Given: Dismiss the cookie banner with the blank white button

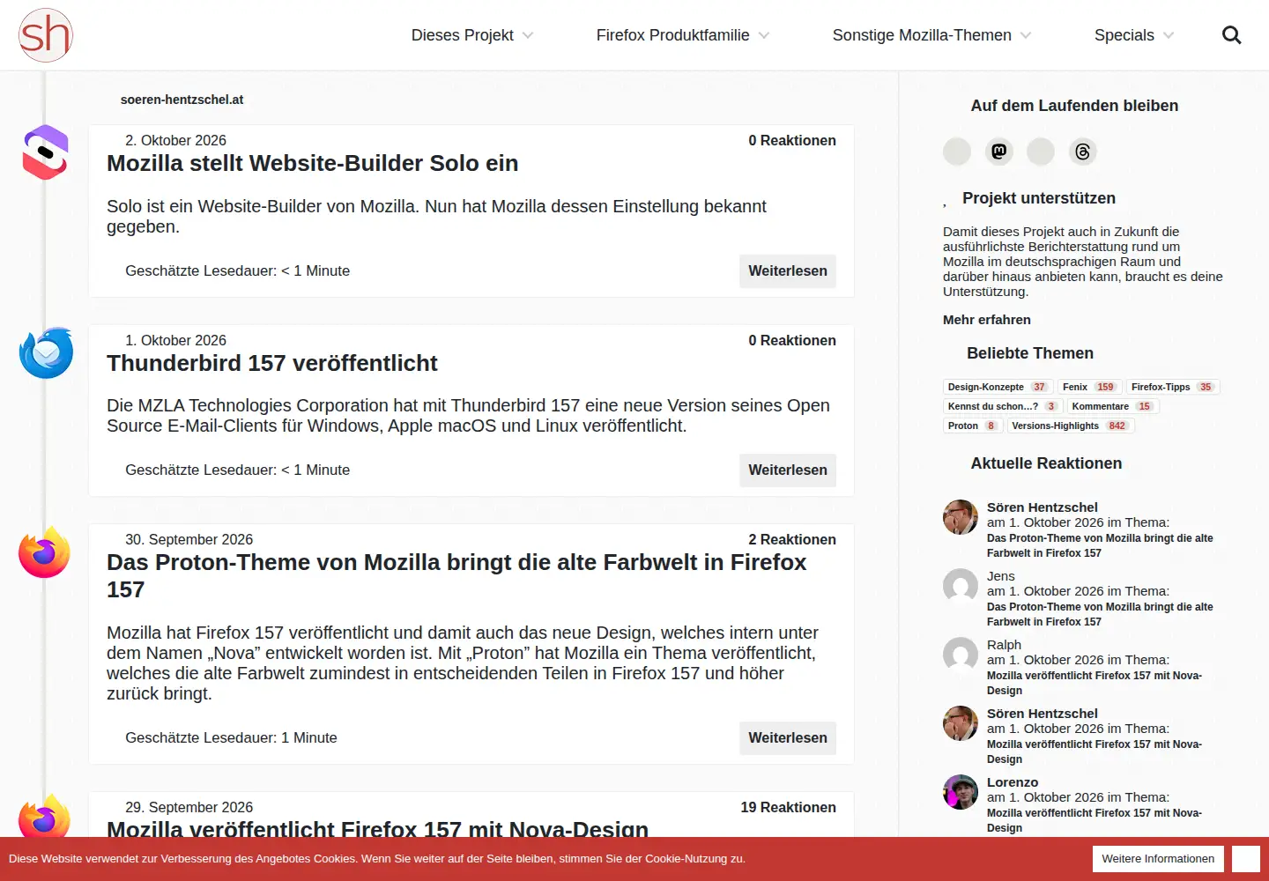Looking at the screenshot, I should (x=1246, y=859).
